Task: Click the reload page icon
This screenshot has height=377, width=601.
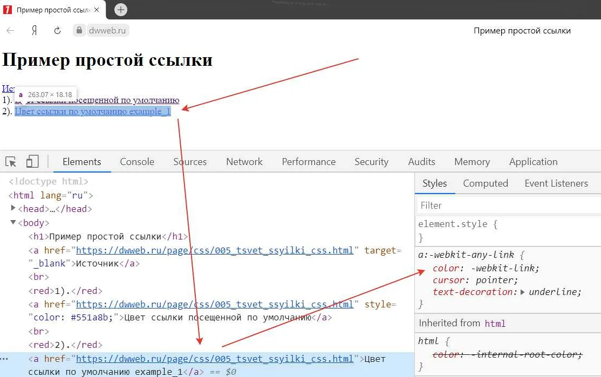Action: [57, 30]
